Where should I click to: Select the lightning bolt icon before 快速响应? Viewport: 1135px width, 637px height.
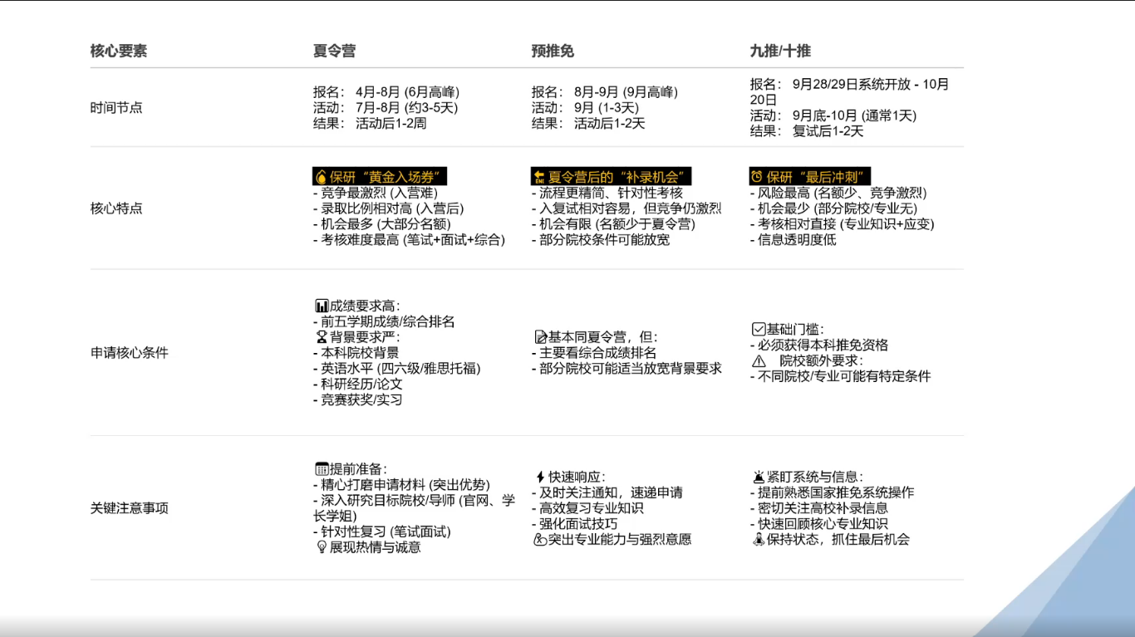pyautogui.click(x=538, y=477)
